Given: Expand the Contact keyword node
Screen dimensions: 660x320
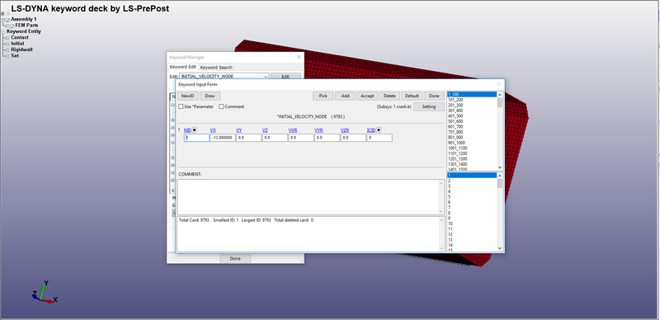Looking at the screenshot, I should pyautogui.click(x=7, y=38).
